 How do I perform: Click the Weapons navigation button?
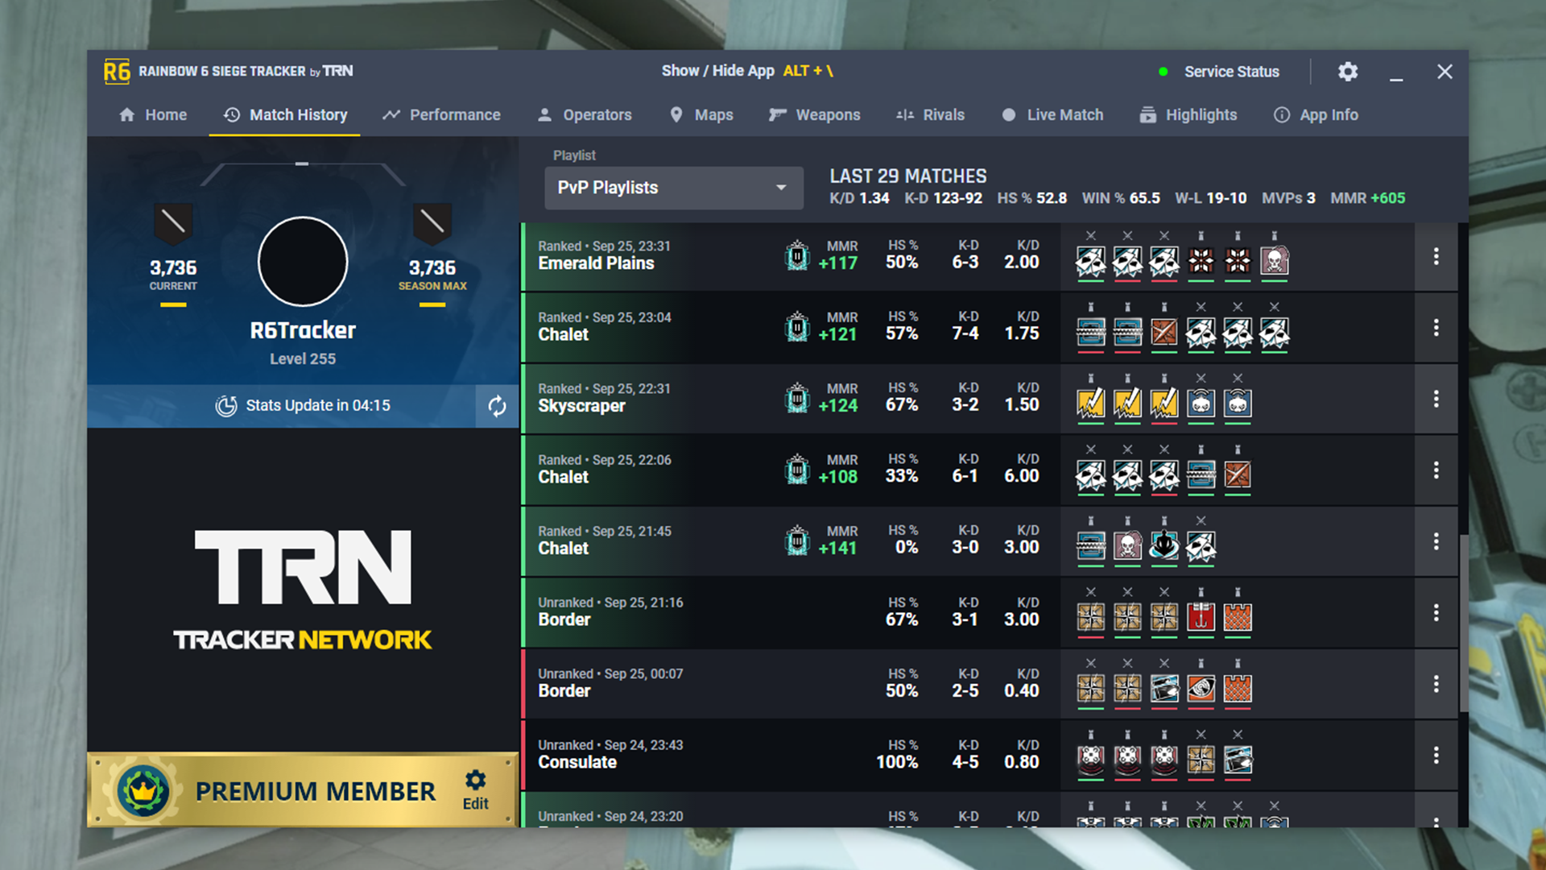pos(830,114)
